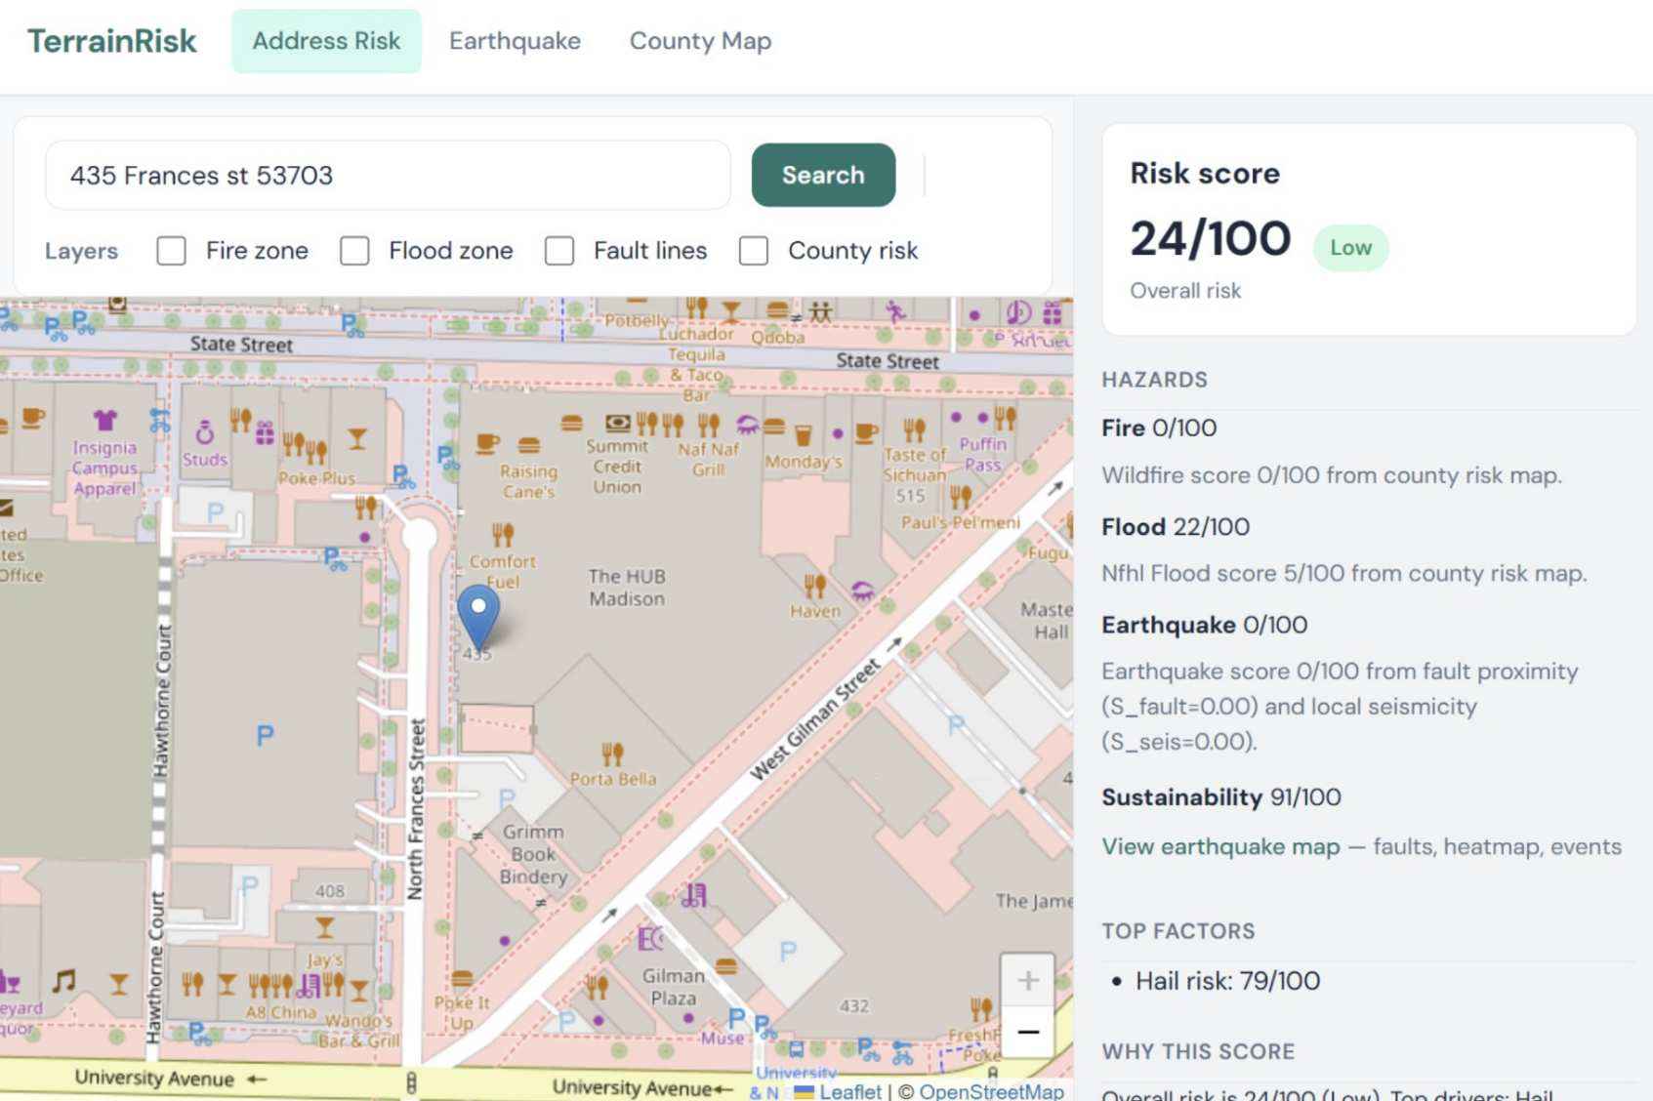Image resolution: width=1653 pixels, height=1101 pixels.
Task: Click the Poke It Up fast food icon
Action: [x=462, y=979]
